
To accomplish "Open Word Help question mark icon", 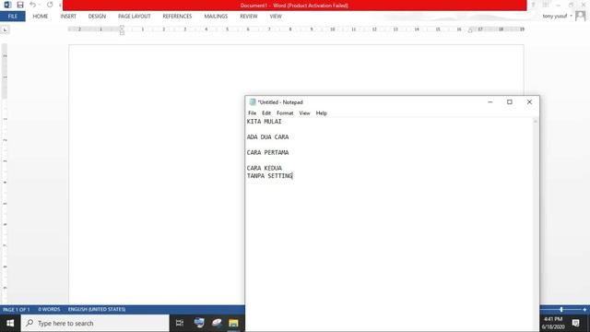I will click(533, 5).
